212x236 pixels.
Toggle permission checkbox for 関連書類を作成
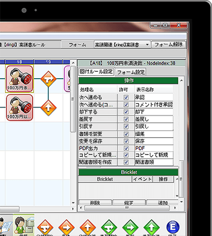126,162
